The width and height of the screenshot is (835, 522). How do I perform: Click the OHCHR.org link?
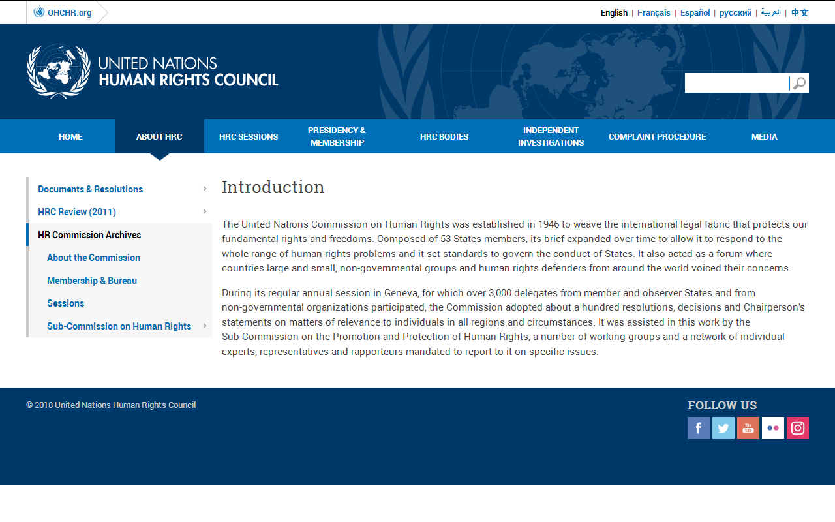69,12
